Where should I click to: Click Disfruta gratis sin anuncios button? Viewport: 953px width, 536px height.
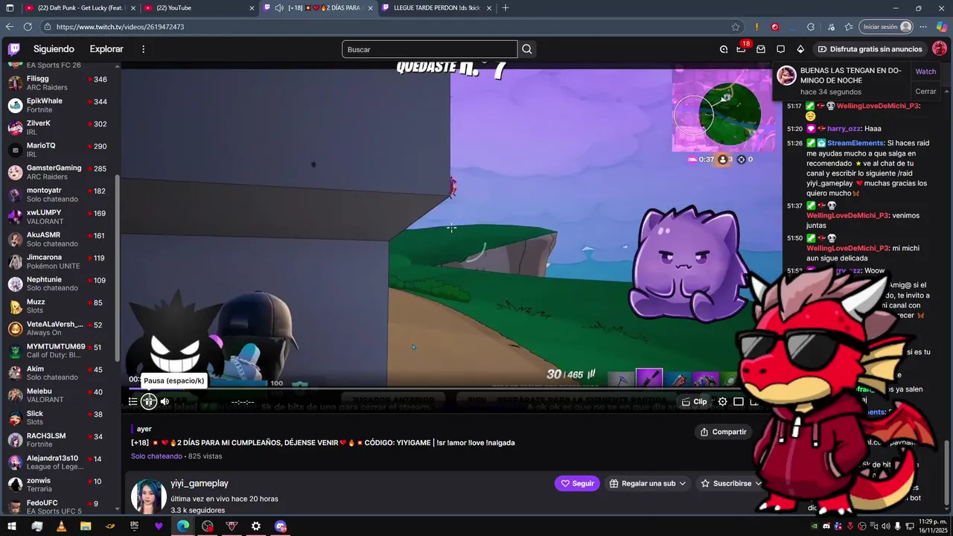pyautogui.click(x=870, y=49)
